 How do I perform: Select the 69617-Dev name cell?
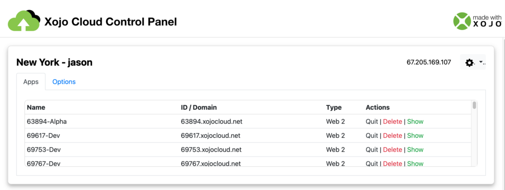tap(43, 136)
